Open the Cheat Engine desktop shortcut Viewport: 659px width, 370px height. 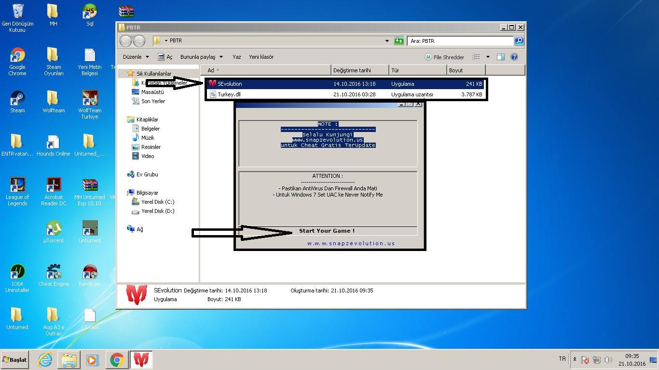[54, 275]
